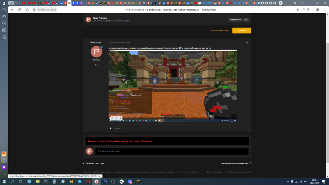
Task: Open a new tab with the plus button
Action: [281, 3]
